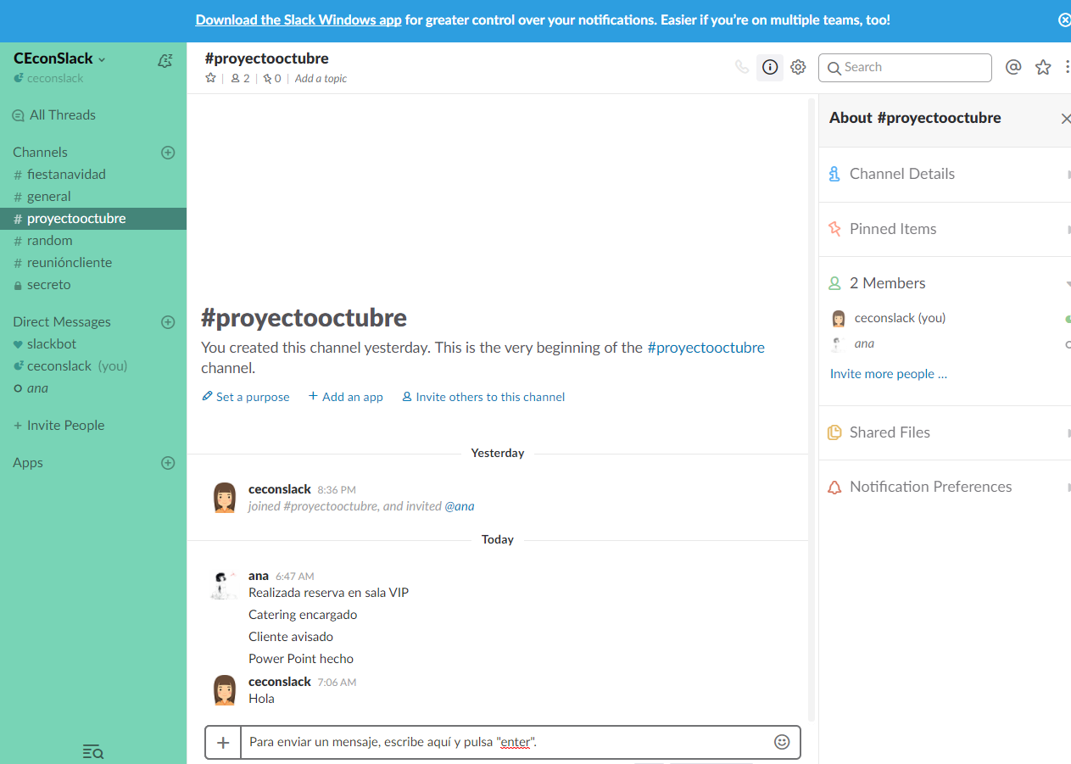Expand Shared Files section
1071x764 pixels.
(945, 432)
